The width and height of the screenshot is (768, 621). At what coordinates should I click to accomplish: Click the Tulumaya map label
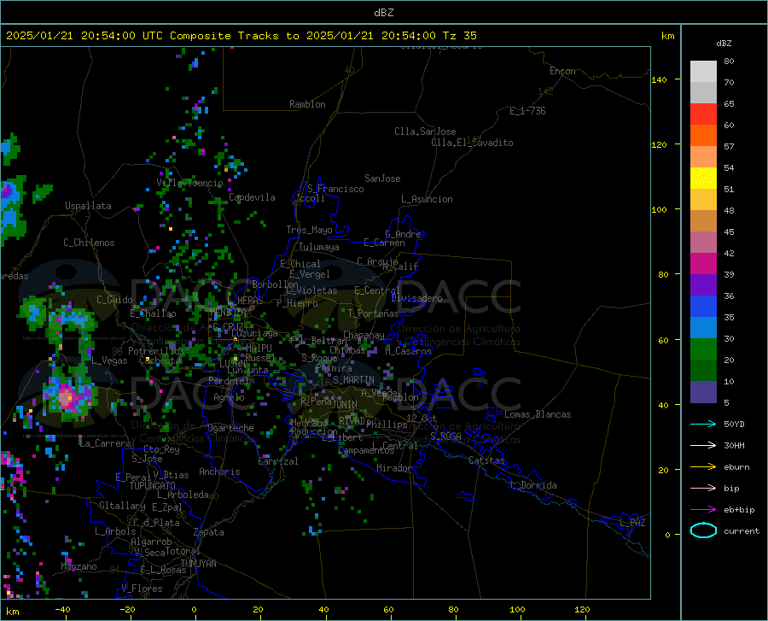[x=319, y=247]
